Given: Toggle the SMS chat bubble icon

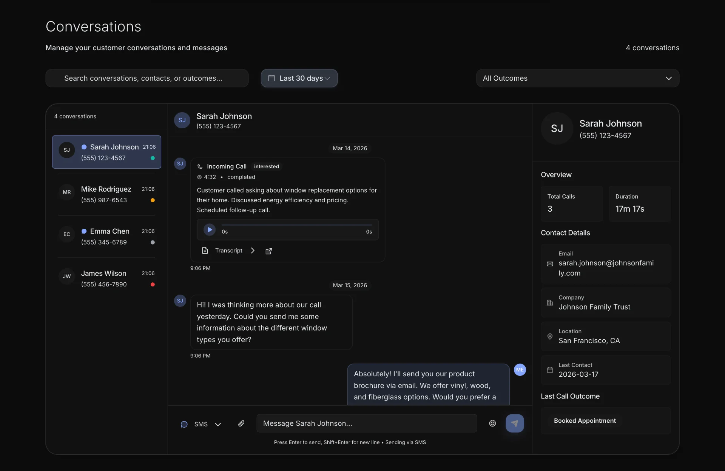Looking at the screenshot, I should pos(184,424).
